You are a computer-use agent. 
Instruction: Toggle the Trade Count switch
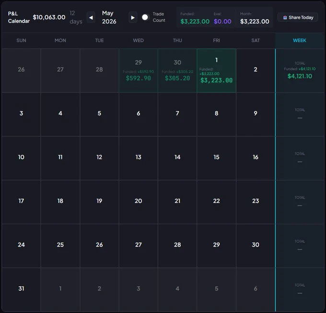[145, 17]
